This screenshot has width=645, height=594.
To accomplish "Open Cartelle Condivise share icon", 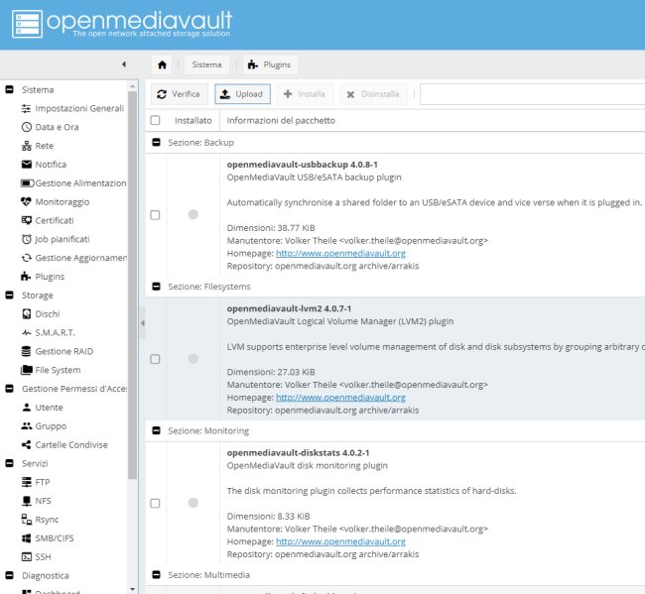I will [26, 445].
